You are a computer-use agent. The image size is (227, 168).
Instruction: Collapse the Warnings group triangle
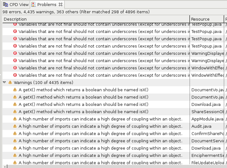pos(4,82)
